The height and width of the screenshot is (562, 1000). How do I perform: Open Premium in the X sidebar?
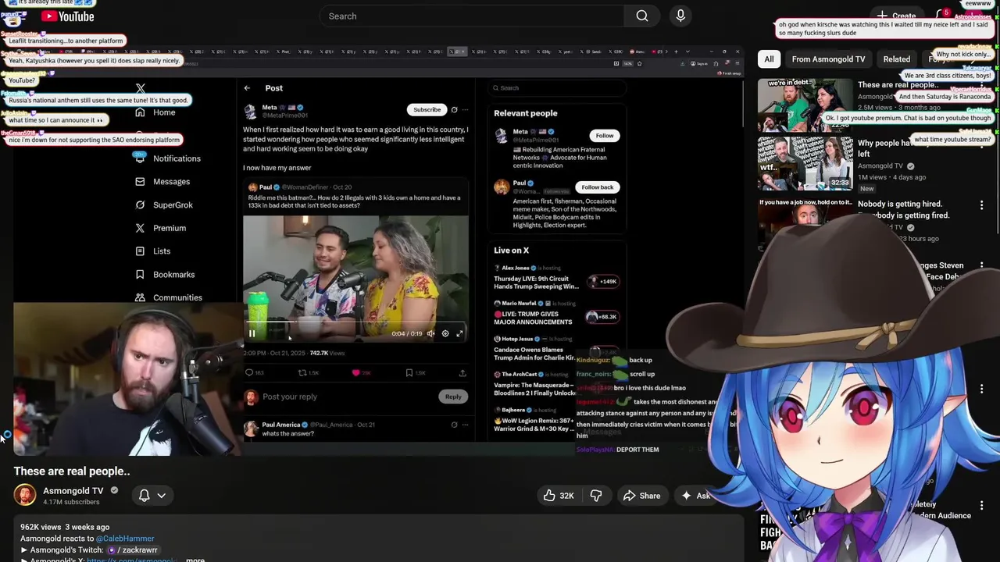tap(160, 228)
